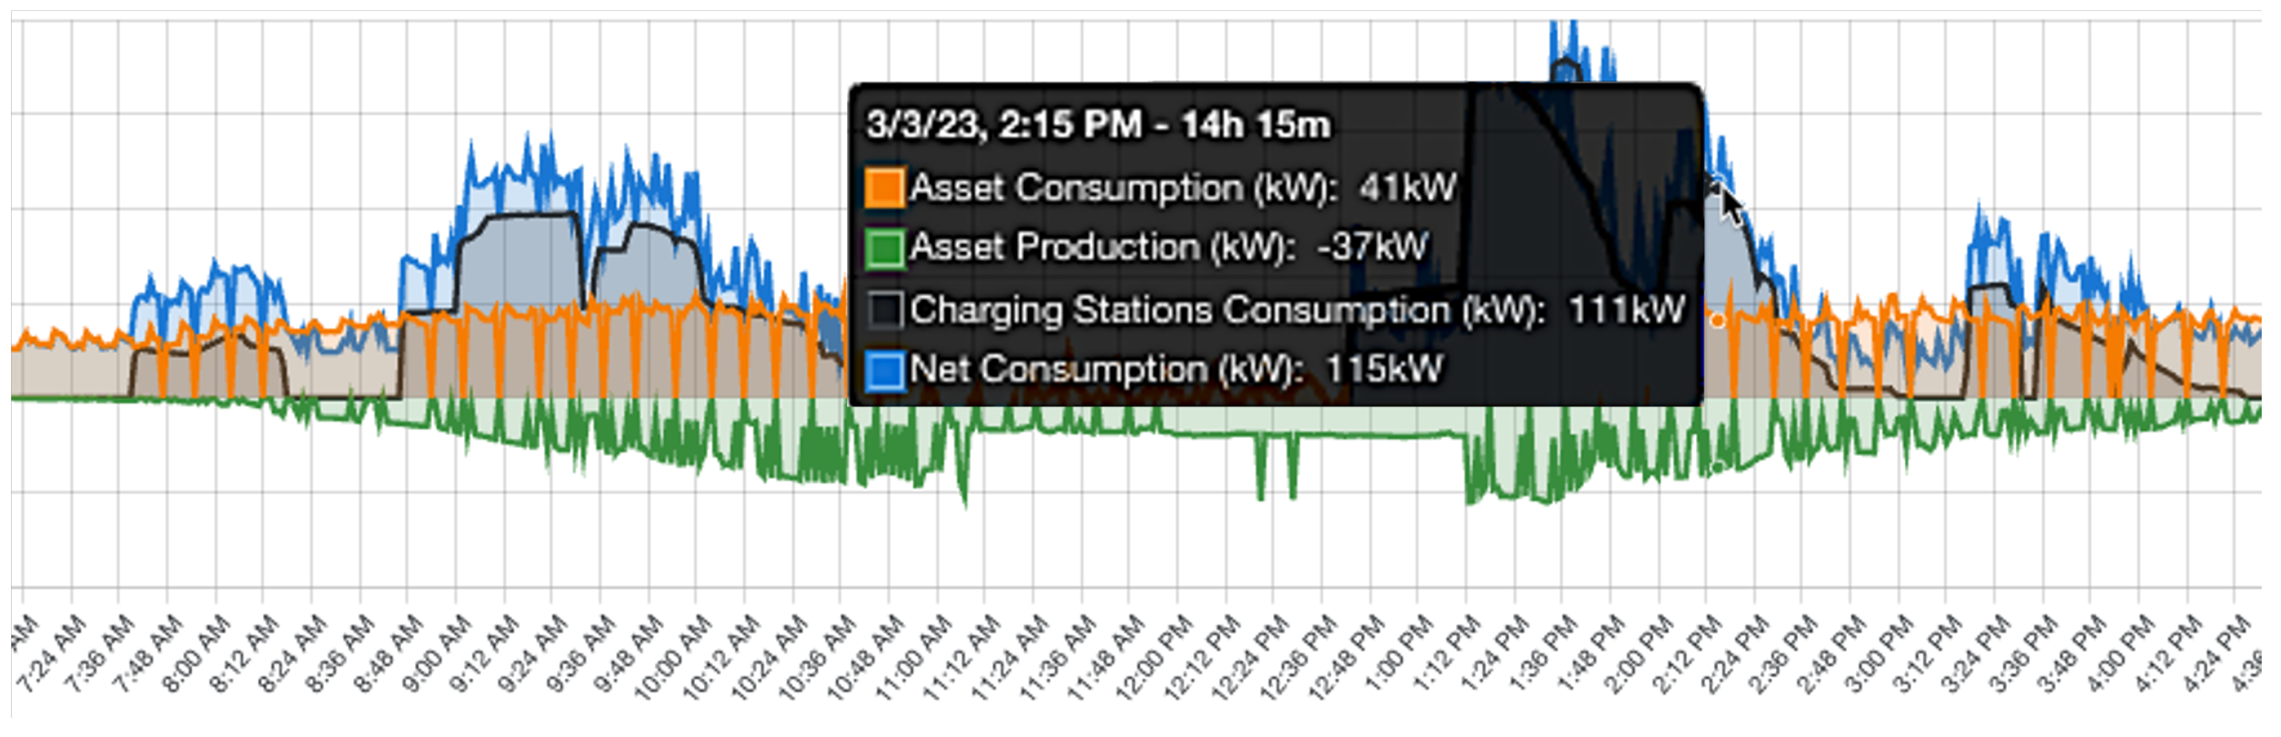Click the Charging Stations Consumption 111kW text
Screen dimensions: 2281x737
1296,310
